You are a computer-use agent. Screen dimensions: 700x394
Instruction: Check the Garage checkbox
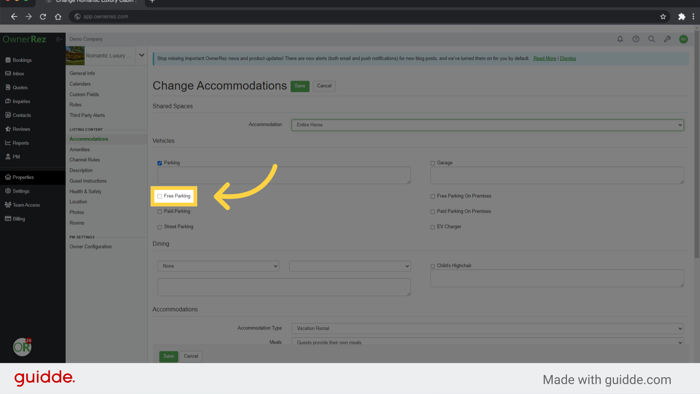pyautogui.click(x=433, y=163)
